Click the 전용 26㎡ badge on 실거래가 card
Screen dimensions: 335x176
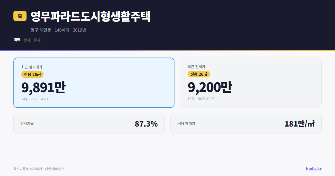point(32,74)
